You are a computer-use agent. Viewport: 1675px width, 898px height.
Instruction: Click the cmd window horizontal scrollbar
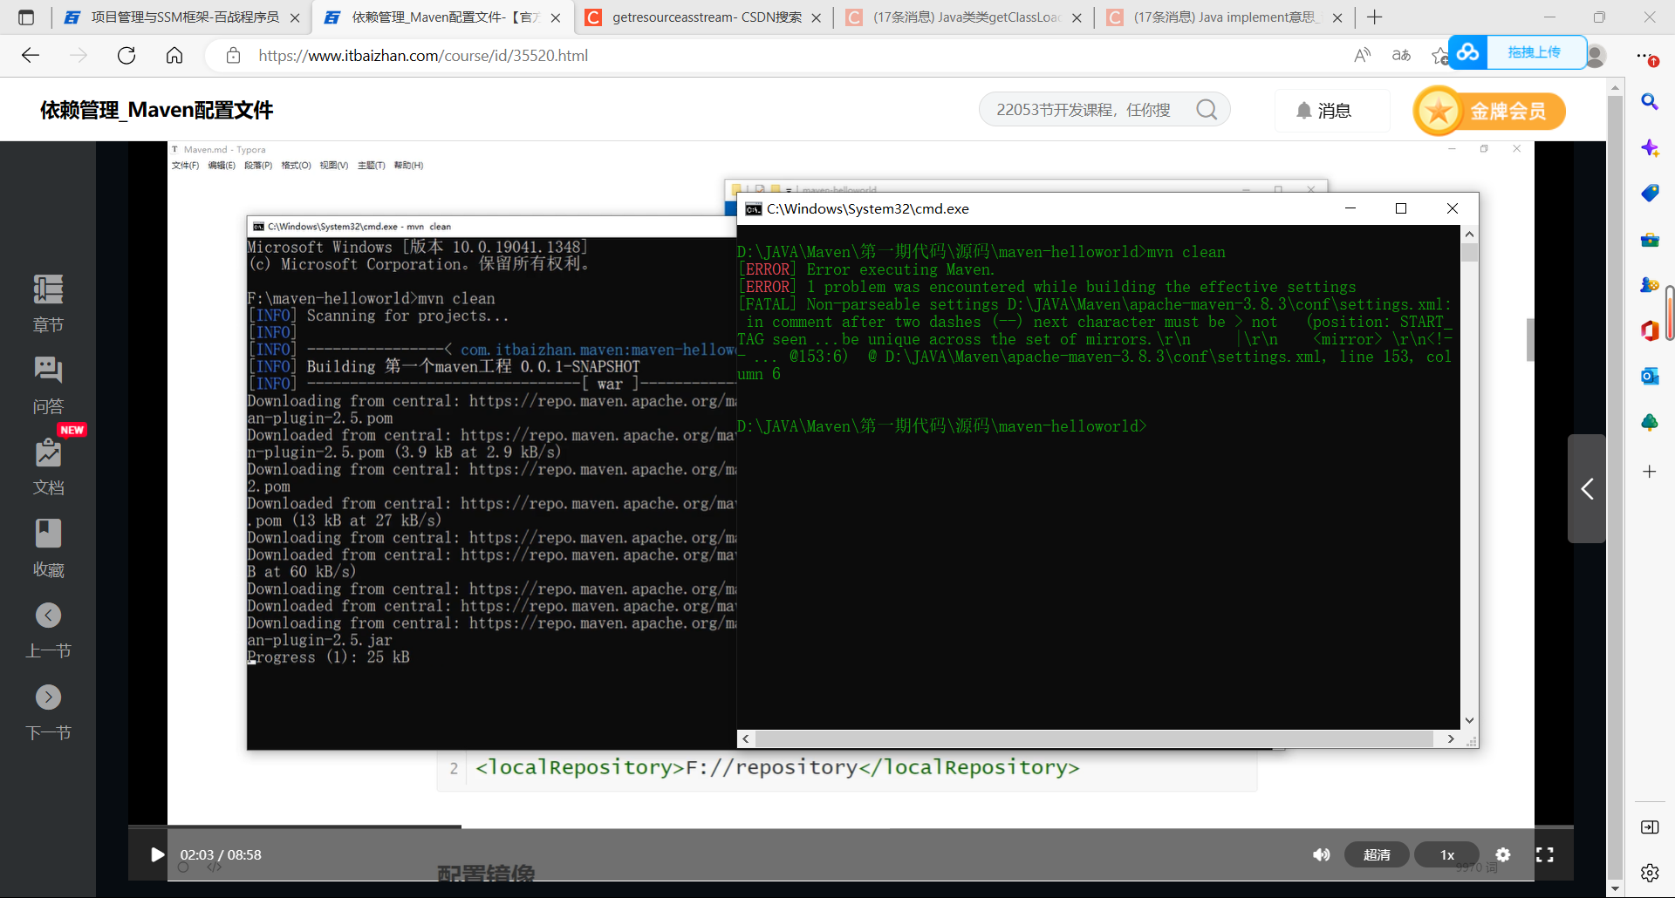pyautogui.click(x=1094, y=738)
